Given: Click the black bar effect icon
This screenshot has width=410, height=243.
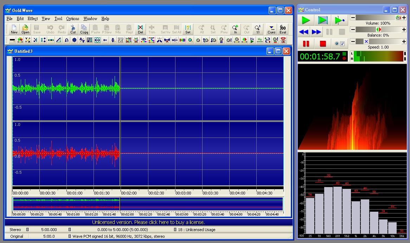Looking at the screenshot, I should pos(12,40).
